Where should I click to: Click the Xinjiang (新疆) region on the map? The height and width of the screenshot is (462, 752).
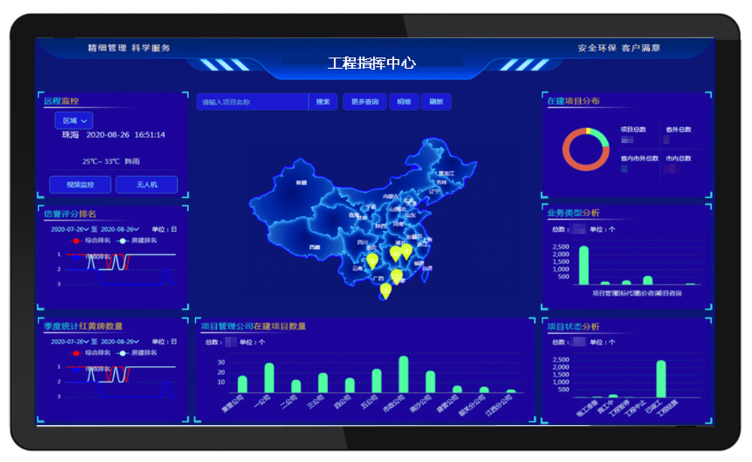[300, 184]
